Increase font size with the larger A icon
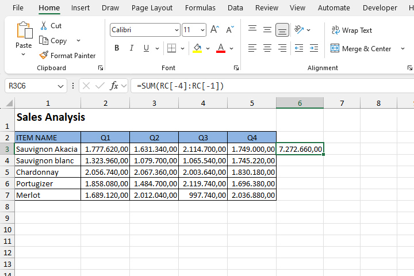Screen dimensions: 414x276 click(214, 30)
